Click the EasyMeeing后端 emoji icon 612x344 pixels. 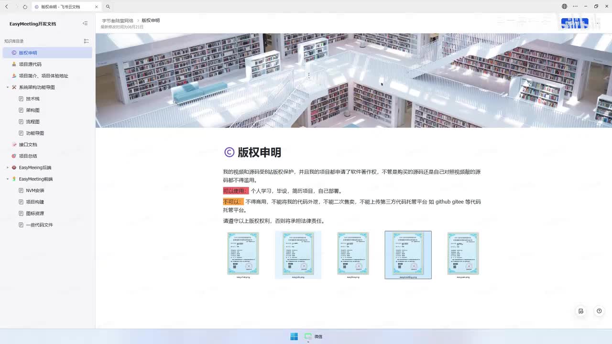[14, 167]
